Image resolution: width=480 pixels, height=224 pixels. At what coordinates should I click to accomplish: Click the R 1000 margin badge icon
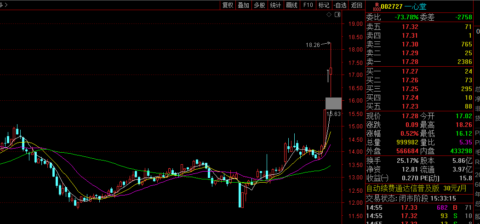click(x=377, y=6)
